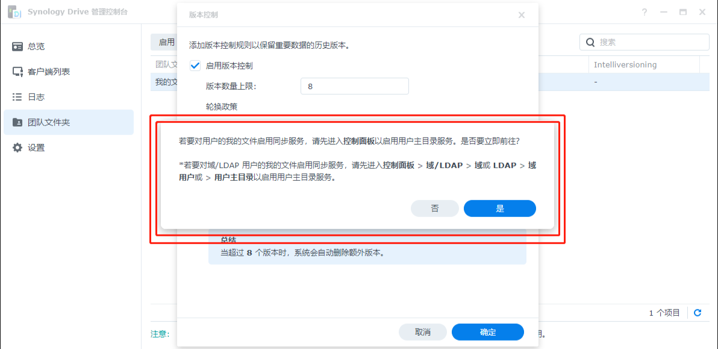Click the 设置 gear icon
The image size is (718, 349).
coord(17,148)
